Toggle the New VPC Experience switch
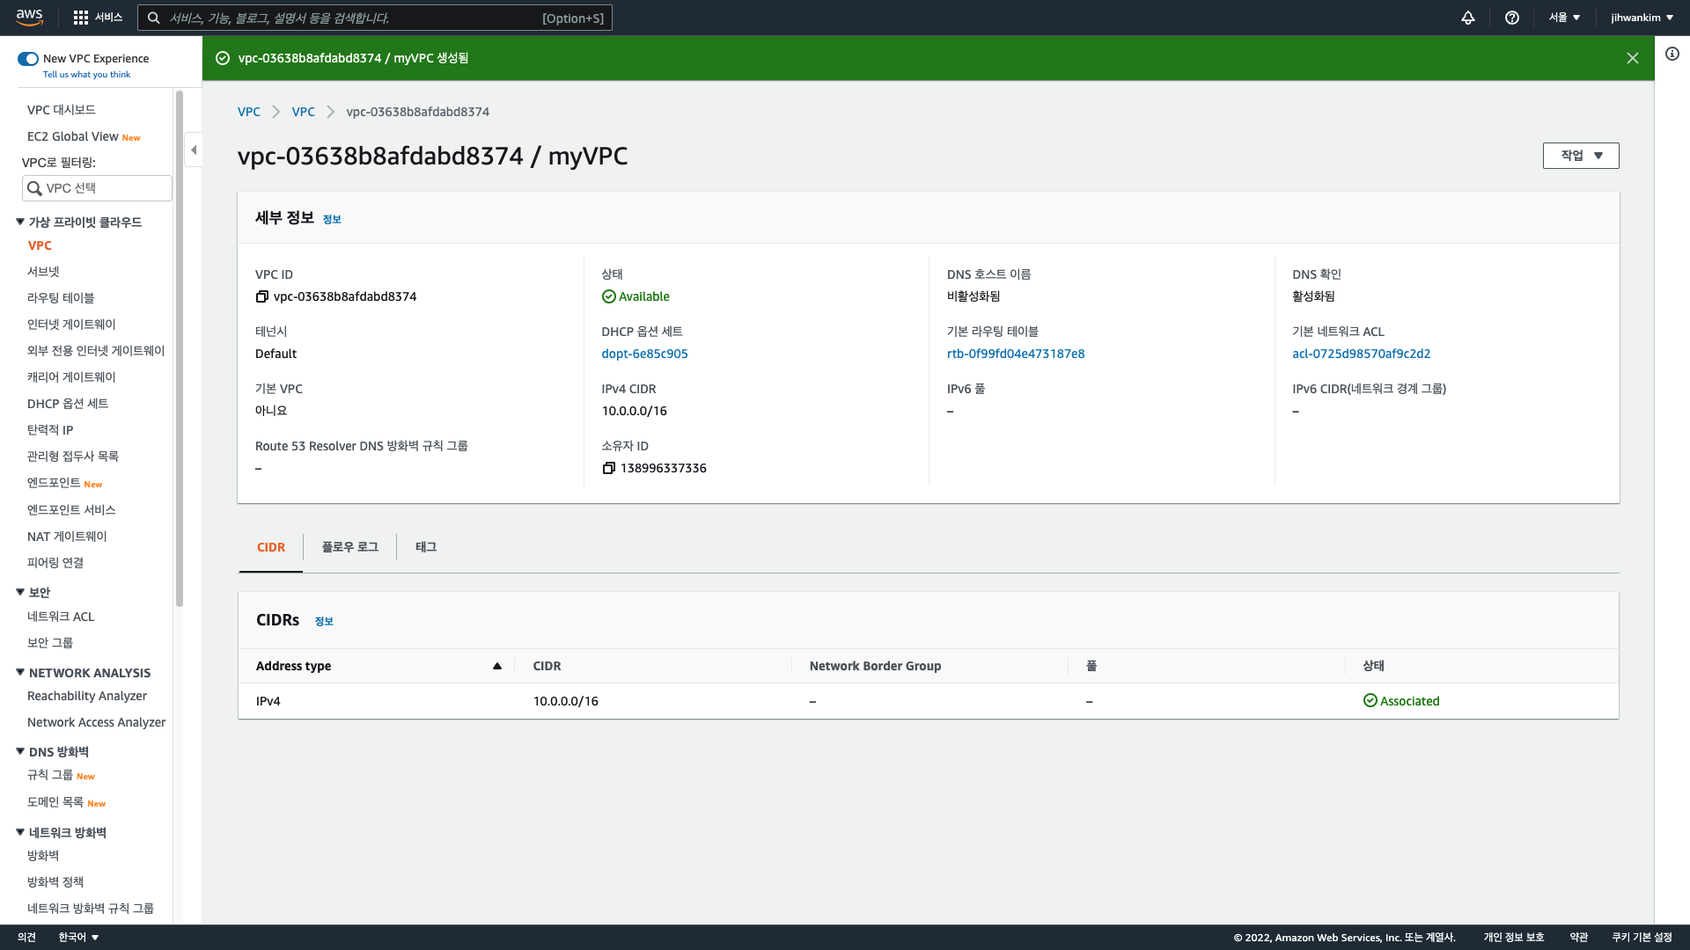Screen dimensions: 1690x950 coord(28,59)
